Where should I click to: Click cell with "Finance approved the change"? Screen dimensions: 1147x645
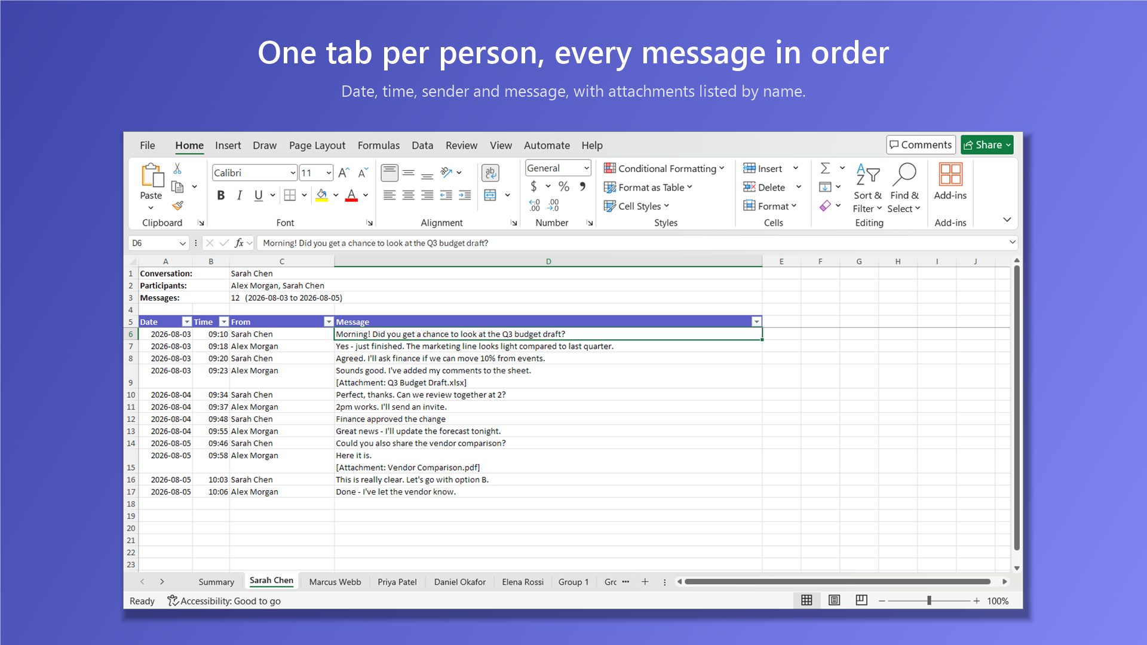click(x=548, y=419)
